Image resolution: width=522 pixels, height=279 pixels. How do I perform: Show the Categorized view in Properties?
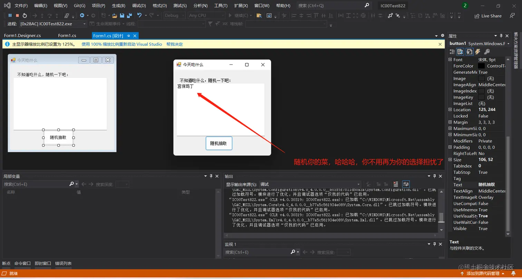click(x=452, y=51)
